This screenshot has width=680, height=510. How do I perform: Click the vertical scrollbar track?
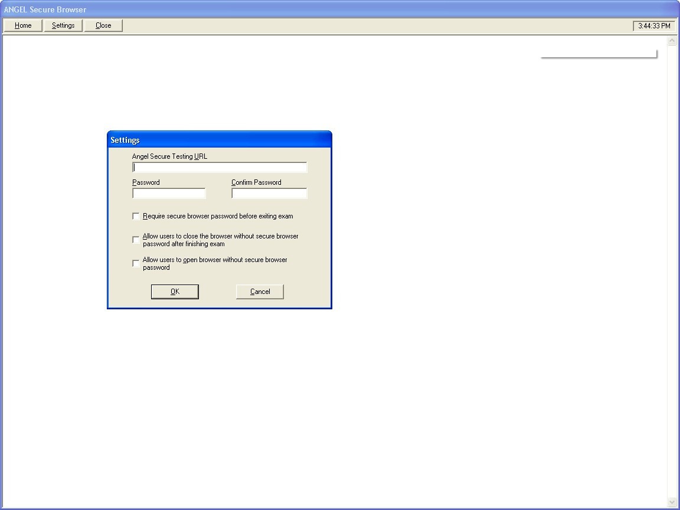672,266
